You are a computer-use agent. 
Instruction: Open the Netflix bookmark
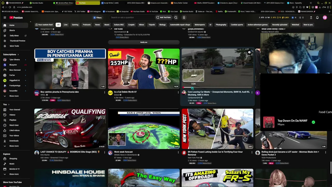tap(219, 11)
